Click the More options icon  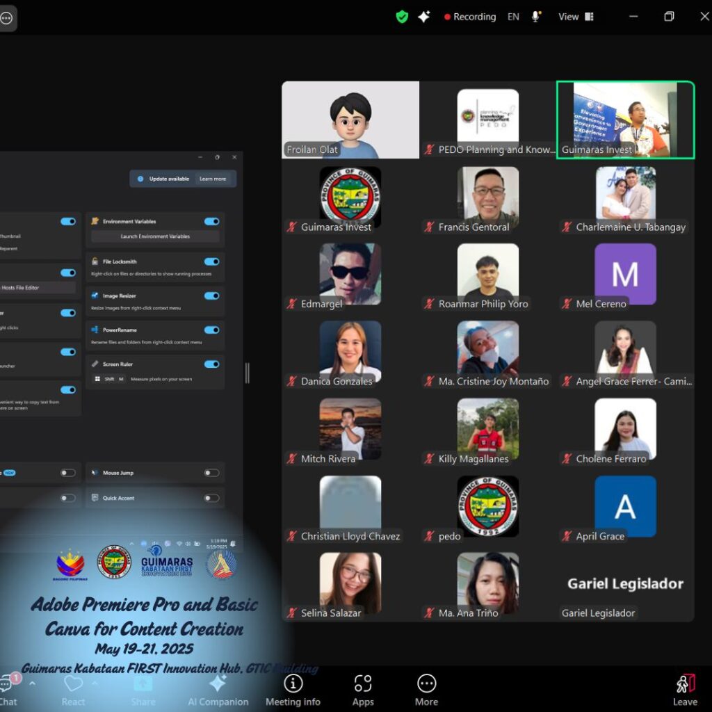coord(426,690)
